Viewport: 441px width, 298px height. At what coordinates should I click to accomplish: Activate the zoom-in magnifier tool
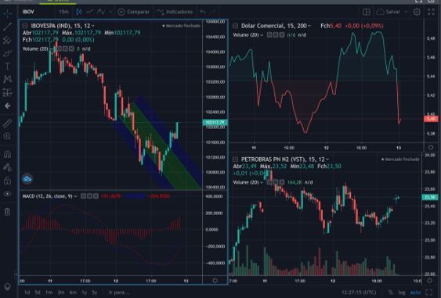[x=7, y=137]
